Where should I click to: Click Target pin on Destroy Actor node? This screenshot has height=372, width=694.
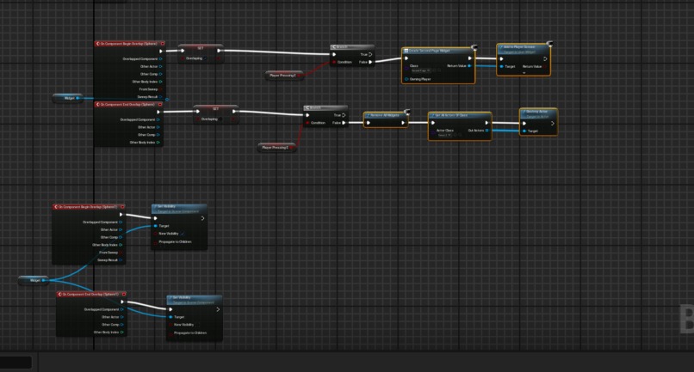[524, 131]
